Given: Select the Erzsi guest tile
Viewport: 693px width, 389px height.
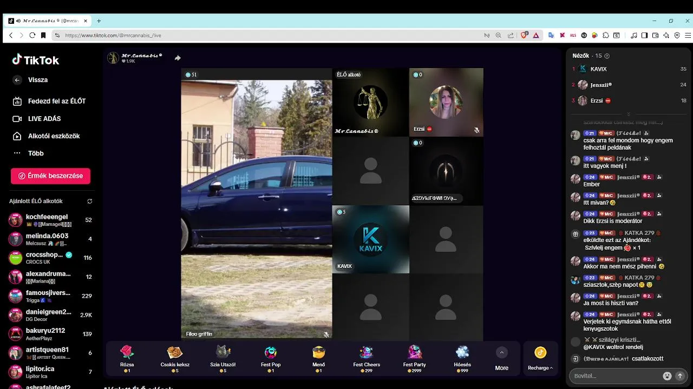Looking at the screenshot, I should 446,102.
